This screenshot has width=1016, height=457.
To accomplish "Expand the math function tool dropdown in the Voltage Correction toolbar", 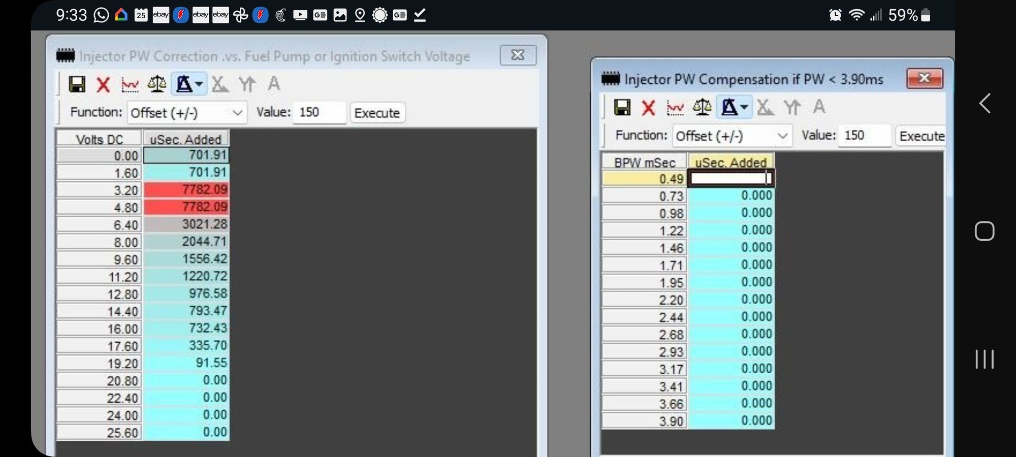I will point(199,84).
